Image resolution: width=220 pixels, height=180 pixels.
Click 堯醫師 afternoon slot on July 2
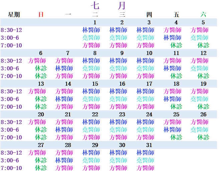[x=118, y=38]
